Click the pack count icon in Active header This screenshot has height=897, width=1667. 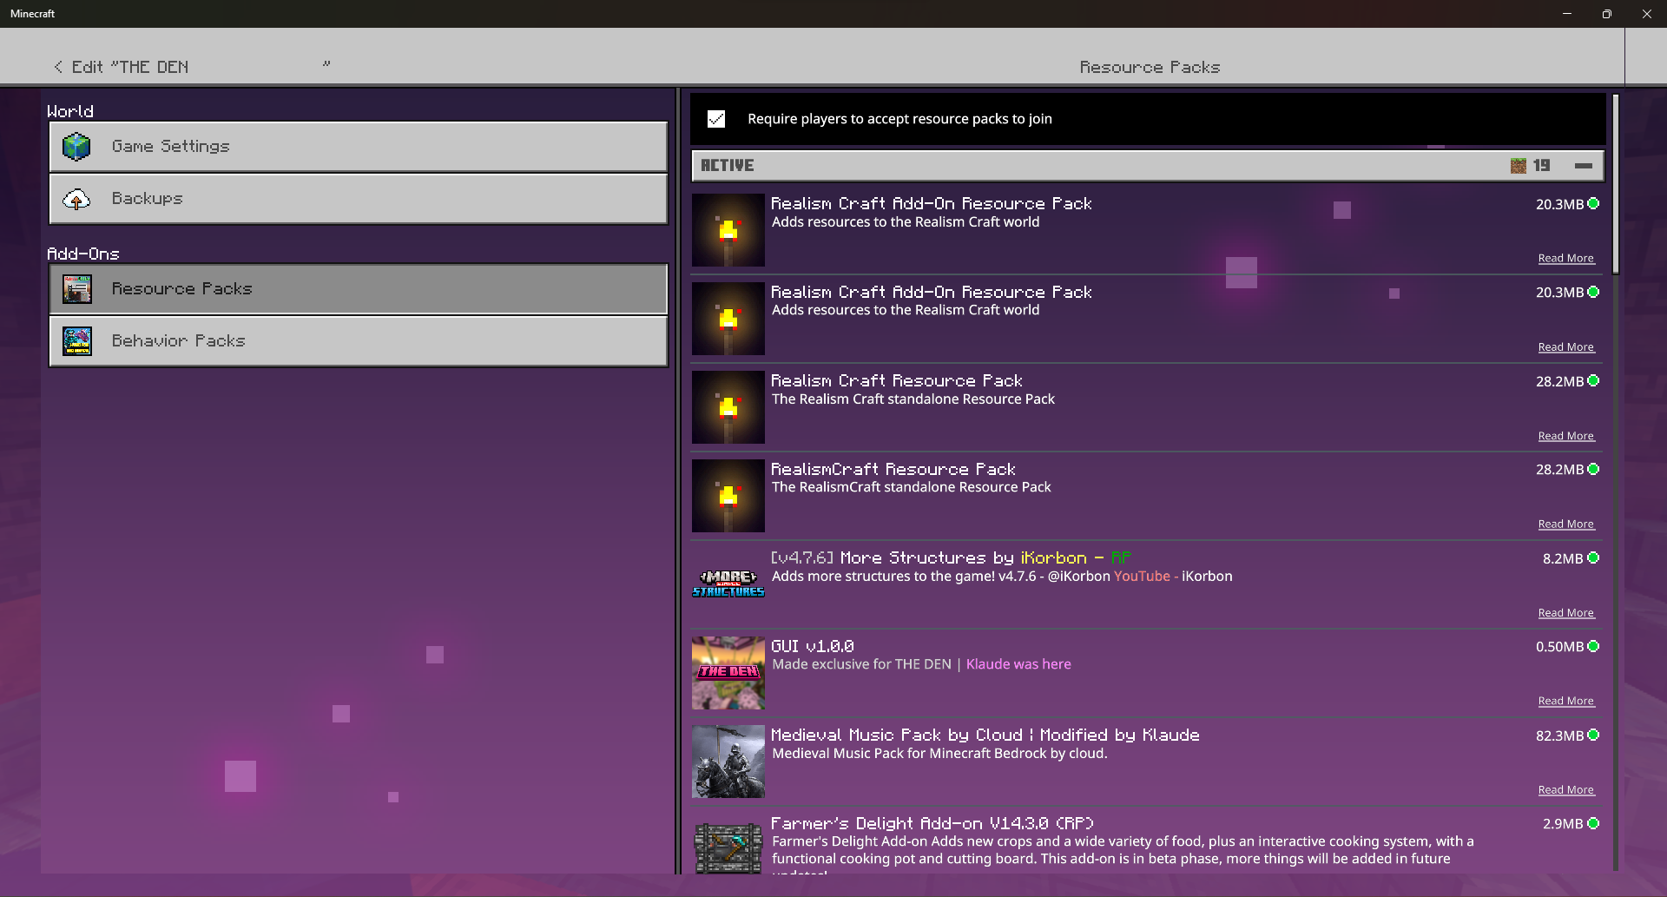(1518, 166)
